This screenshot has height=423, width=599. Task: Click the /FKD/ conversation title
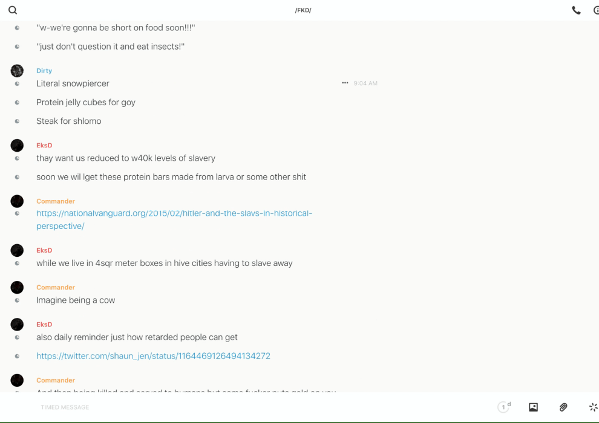point(303,10)
